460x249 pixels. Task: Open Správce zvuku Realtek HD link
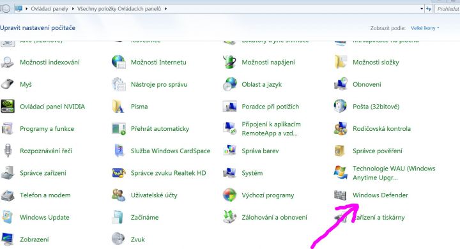click(x=169, y=173)
